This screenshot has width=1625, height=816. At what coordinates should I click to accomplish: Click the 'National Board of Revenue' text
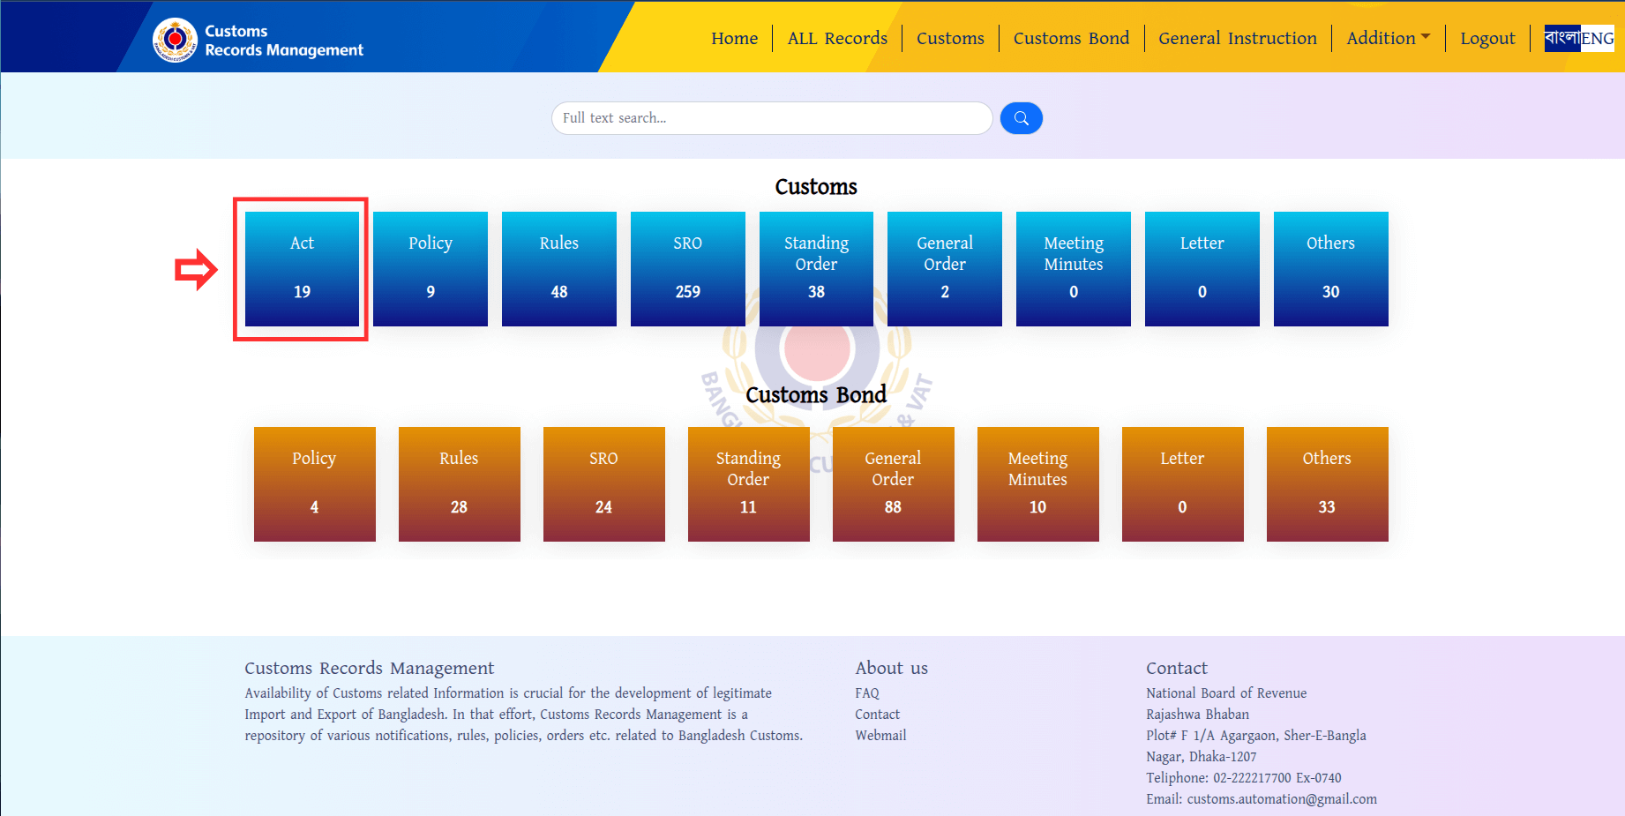click(x=1226, y=693)
